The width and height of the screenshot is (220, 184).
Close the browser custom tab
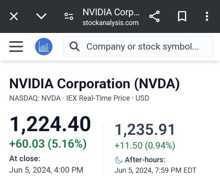pyautogui.click(x=14, y=16)
